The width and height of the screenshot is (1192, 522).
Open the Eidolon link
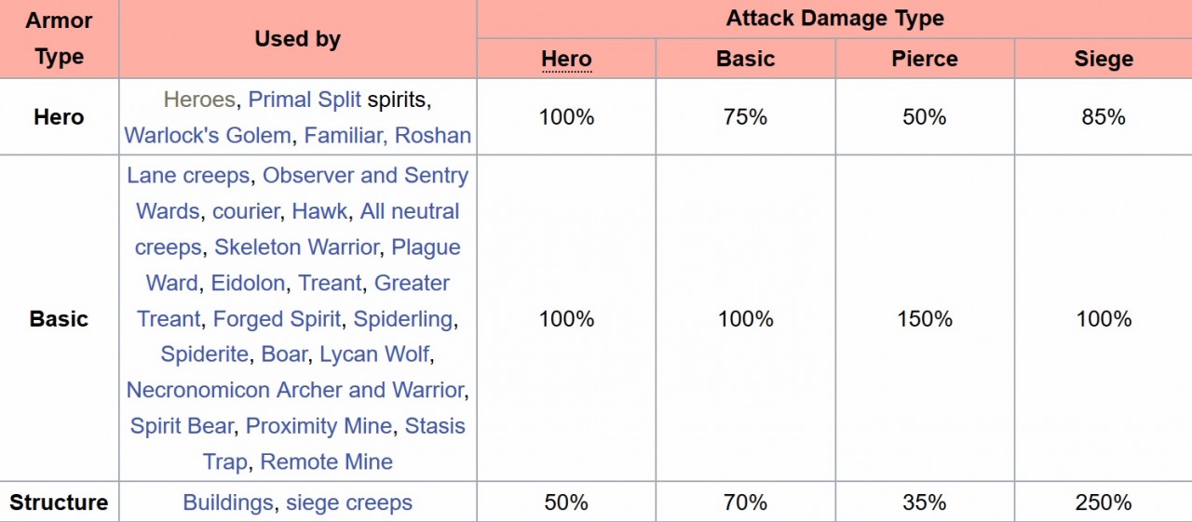[x=248, y=283]
